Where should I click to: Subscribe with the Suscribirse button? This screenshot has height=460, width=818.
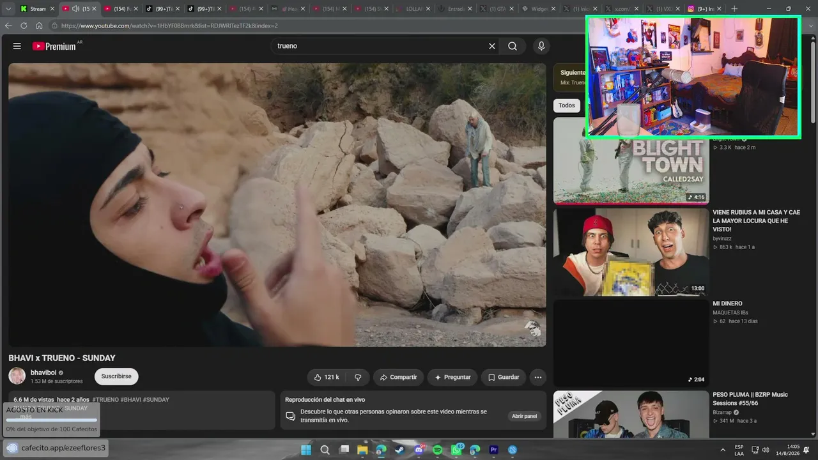[116, 376]
